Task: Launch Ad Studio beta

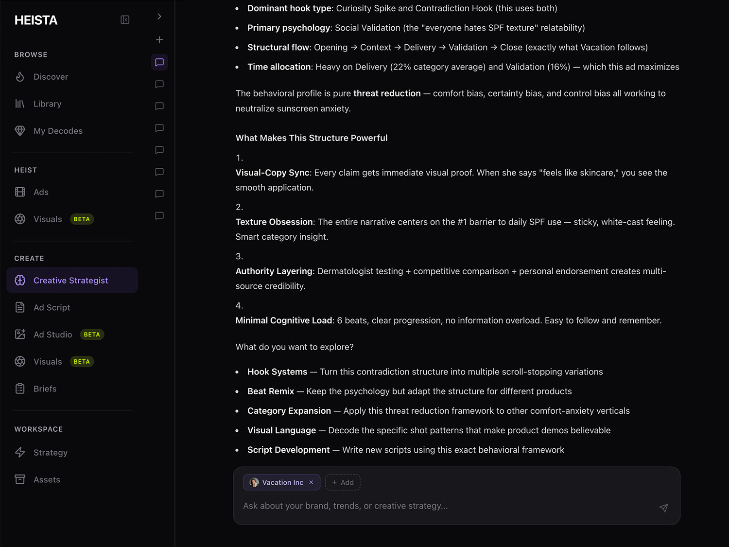Action: coord(52,335)
